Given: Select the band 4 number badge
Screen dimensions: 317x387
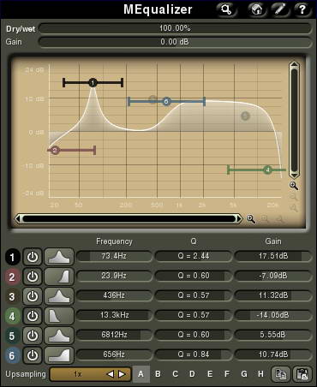Looking at the screenshot, I should click(x=12, y=316).
